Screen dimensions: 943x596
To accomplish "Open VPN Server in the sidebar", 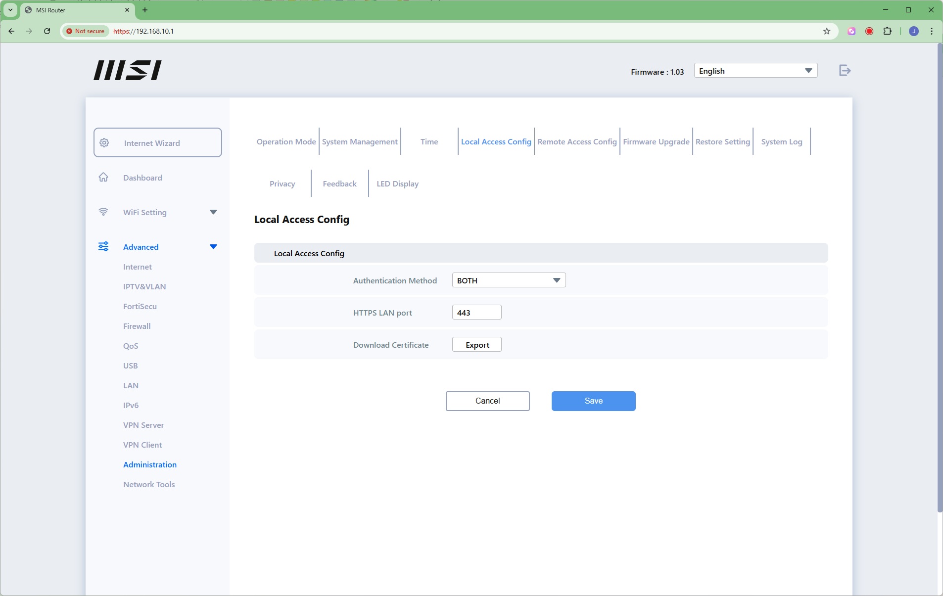I will (143, 425).
